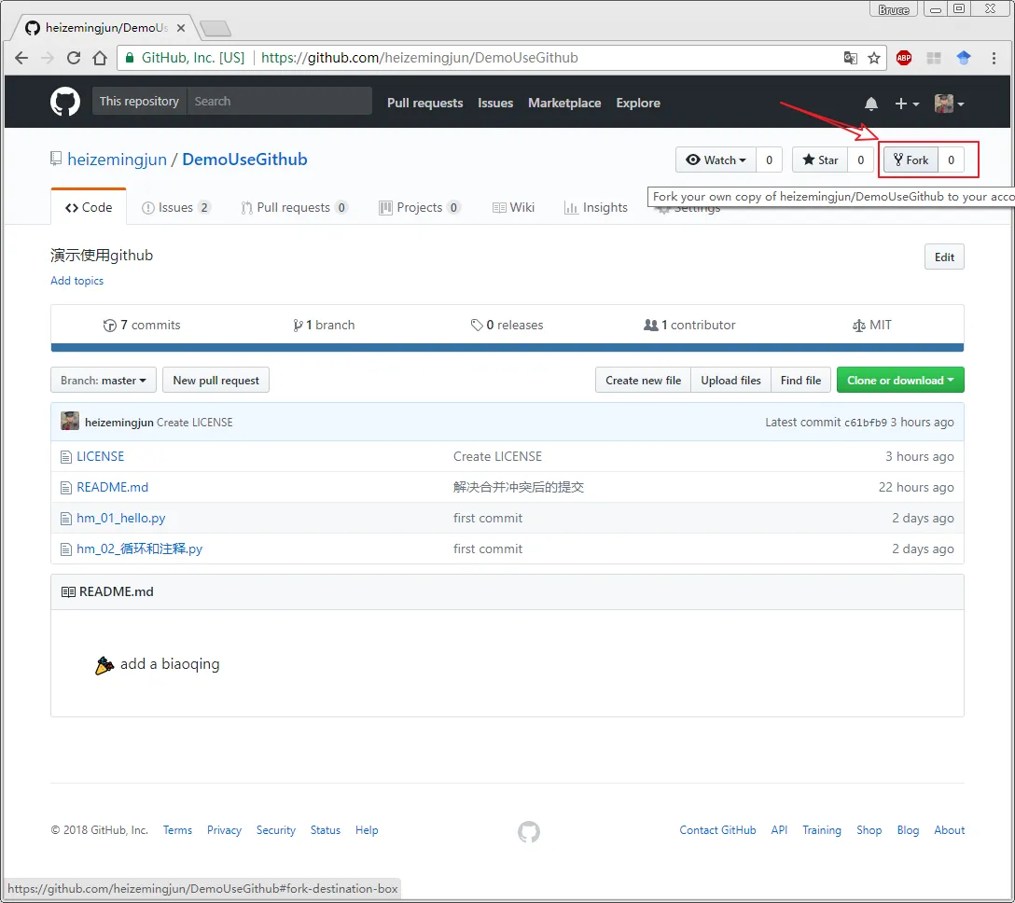
Task: Expand the Clone or download menu
Action: coord(899,381)
